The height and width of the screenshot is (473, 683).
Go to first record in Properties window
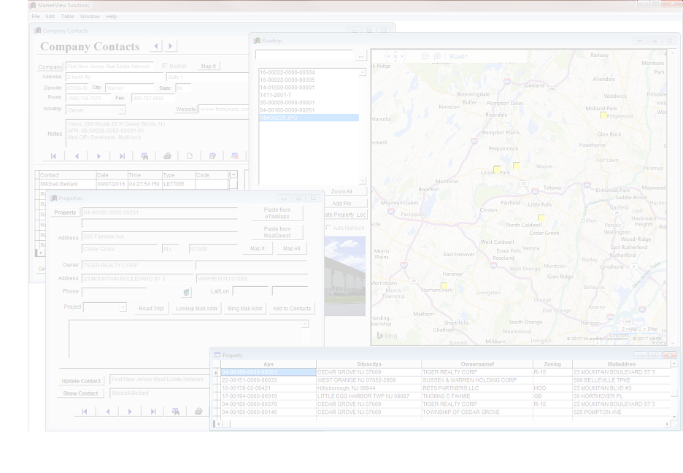(85, 411)
